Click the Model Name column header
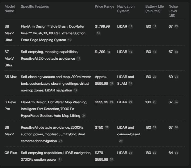This screenshot has width=191, height=168. 10,9
